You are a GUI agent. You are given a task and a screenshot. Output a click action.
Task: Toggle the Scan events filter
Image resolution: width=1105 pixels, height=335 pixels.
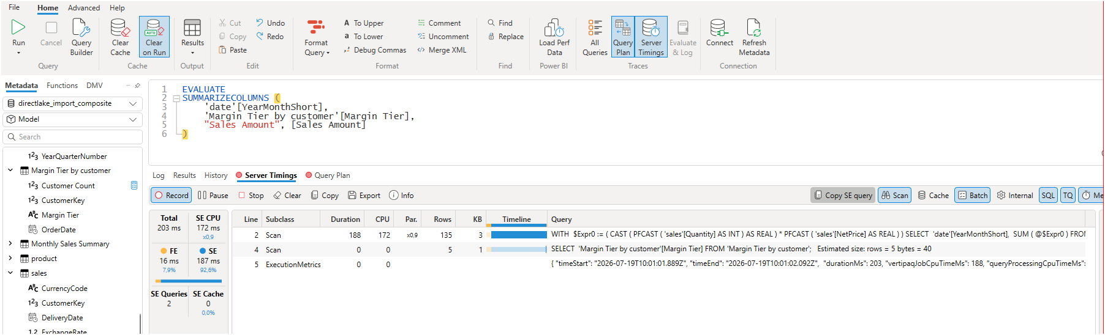[895, 196]
